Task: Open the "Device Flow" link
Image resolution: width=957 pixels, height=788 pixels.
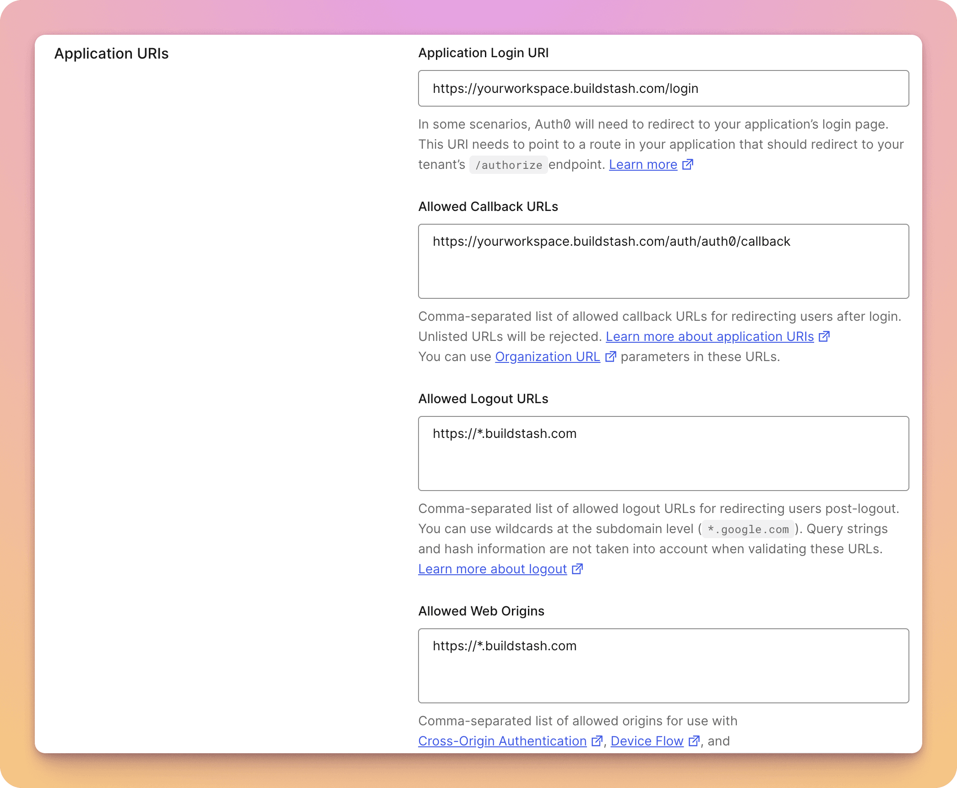Action: tap(647, 741)
